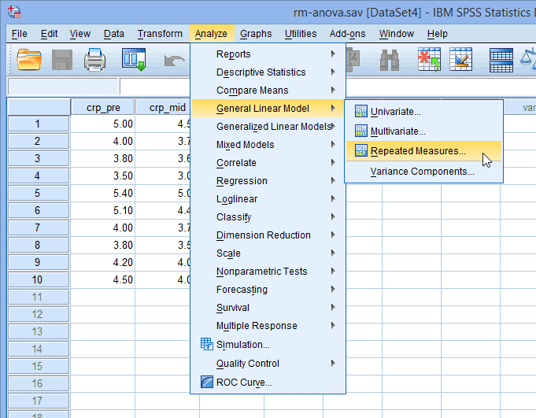The width and height of the screenshot is (536, 418).
Task: Click the empty row header 14
Action: (x=39, y=349)
